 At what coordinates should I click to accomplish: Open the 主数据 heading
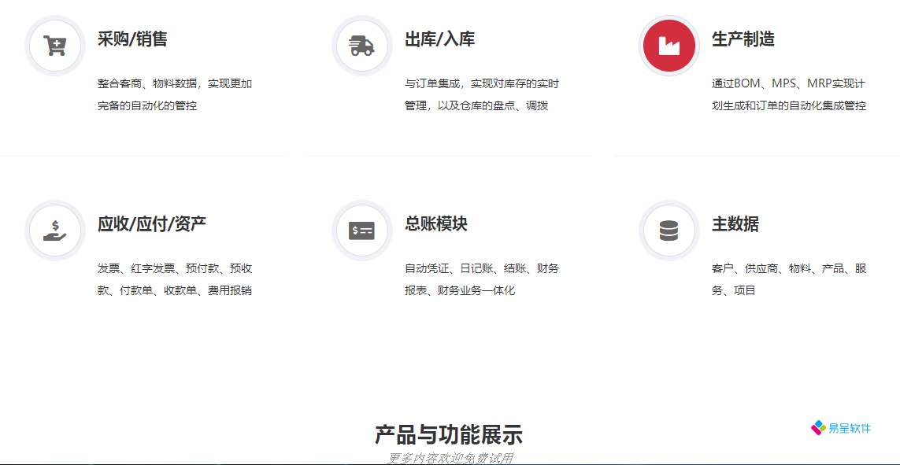click(x=735, y=224)
